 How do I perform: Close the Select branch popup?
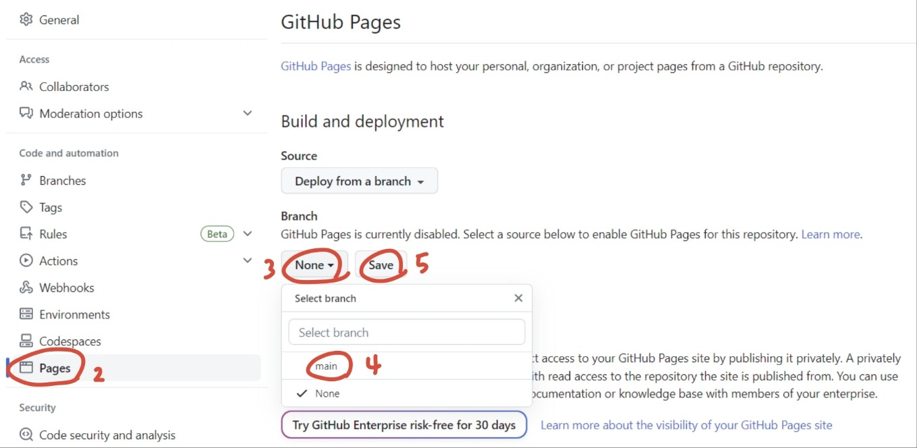(518, 298)
